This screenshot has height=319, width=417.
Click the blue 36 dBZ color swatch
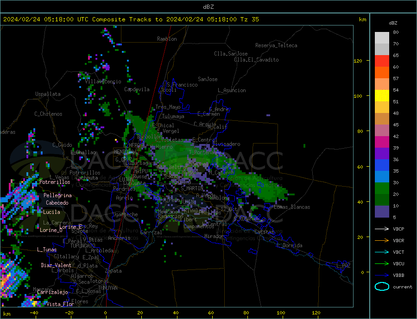382,165
